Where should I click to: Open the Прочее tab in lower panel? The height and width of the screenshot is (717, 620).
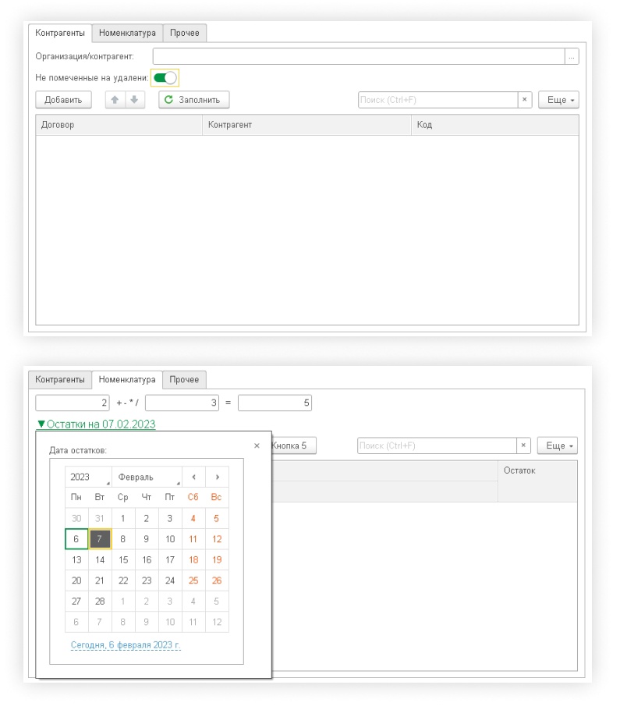tap(184, 380)
